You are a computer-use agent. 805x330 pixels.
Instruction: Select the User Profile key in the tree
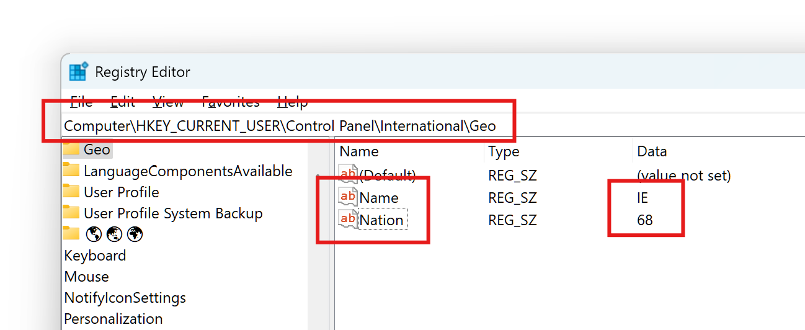click(x=121, y=192)
